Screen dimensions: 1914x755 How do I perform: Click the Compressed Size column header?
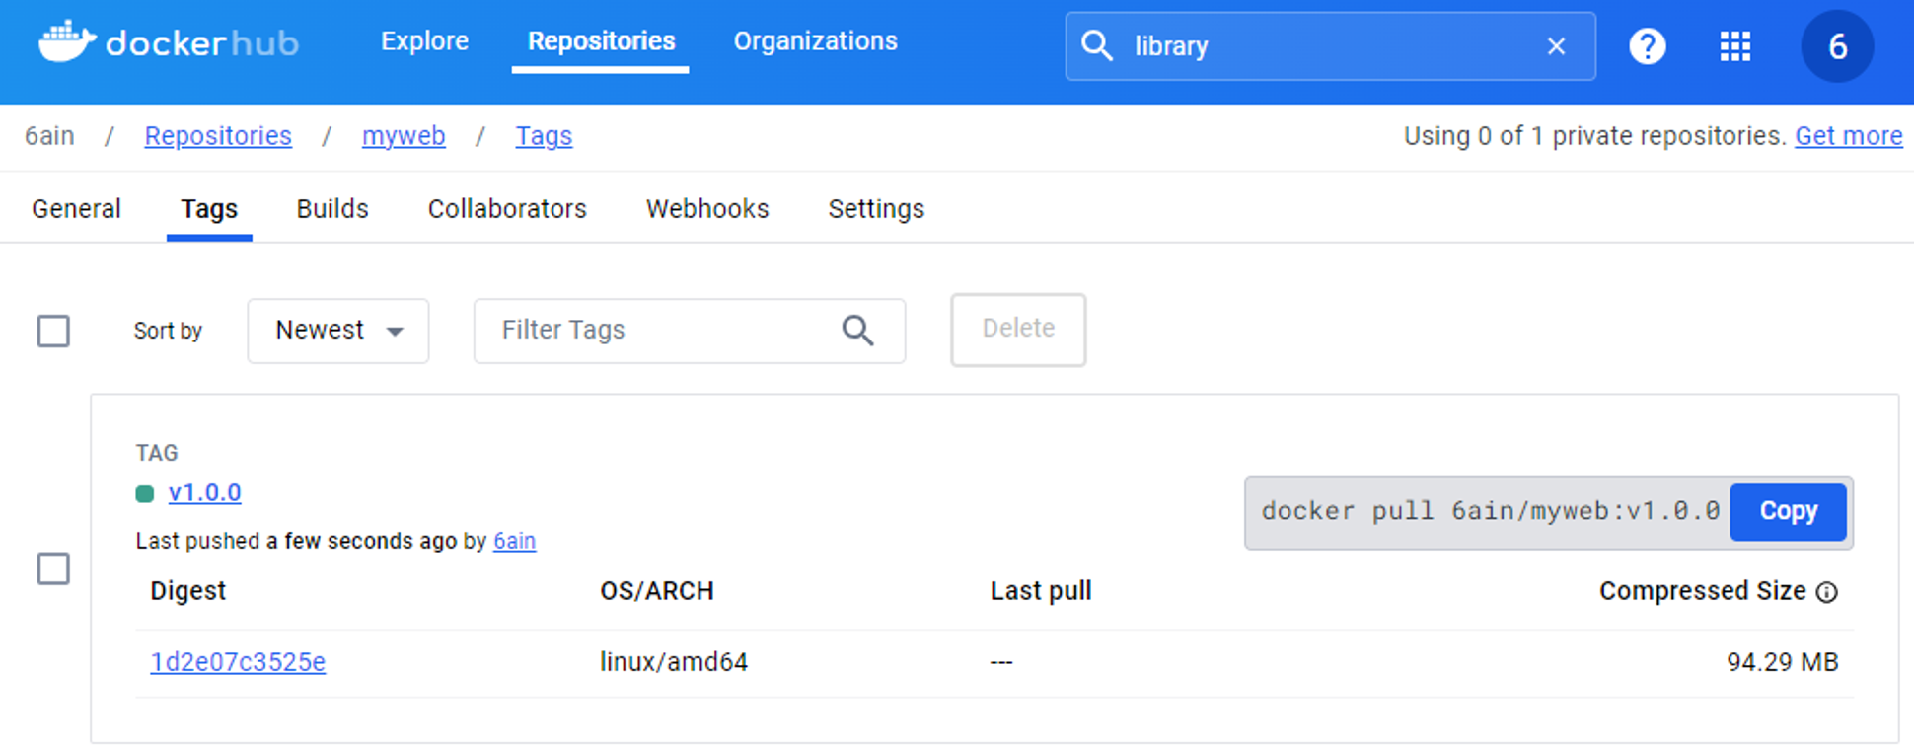1703,591
